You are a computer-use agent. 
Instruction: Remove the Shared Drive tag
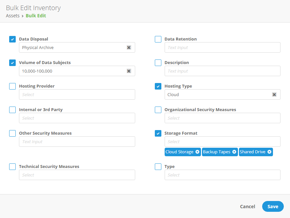(269, 152)
